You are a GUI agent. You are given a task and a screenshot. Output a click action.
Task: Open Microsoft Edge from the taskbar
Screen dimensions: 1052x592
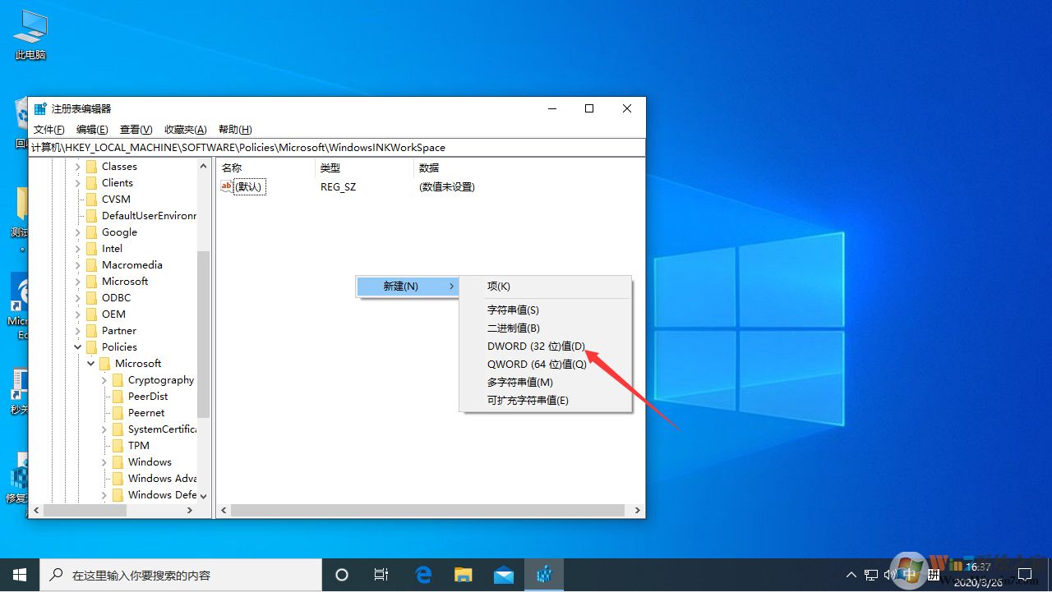click(x=423, y=574)
